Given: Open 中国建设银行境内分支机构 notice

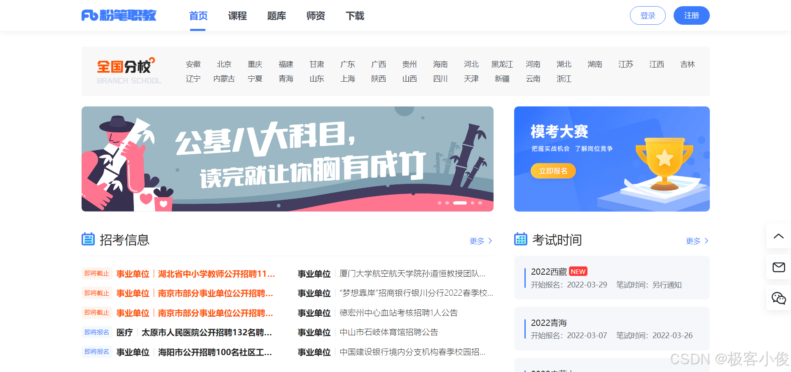Looking at the screenshot, I should click(x=412, y=352).
